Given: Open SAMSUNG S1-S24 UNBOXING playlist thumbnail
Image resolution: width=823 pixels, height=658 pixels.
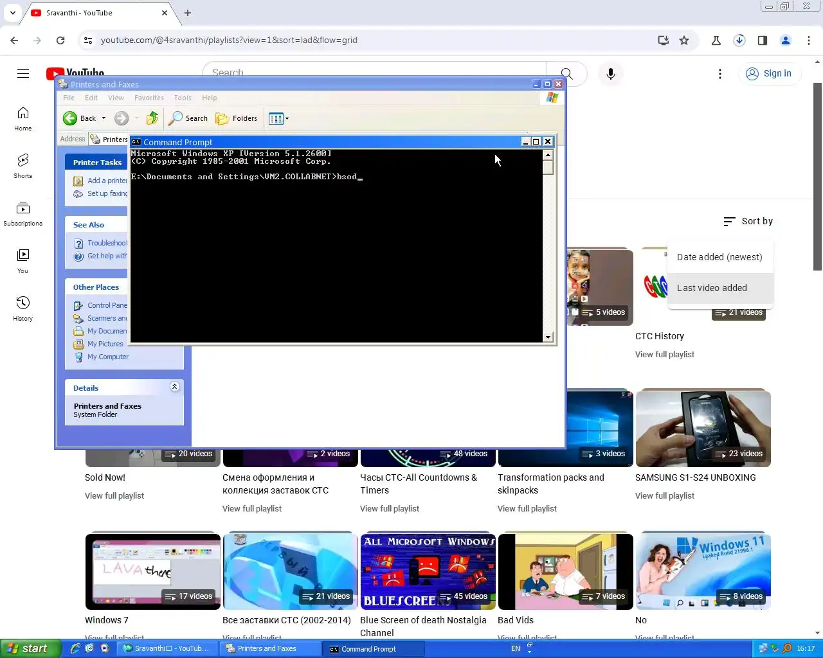Looking at the screenshot, I should (x=703, y=429).
